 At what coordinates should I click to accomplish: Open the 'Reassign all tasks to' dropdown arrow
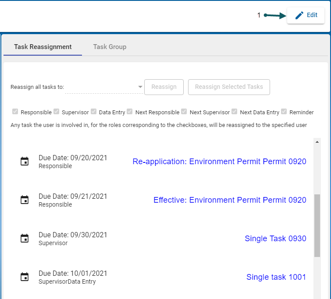tap(140, 87)
